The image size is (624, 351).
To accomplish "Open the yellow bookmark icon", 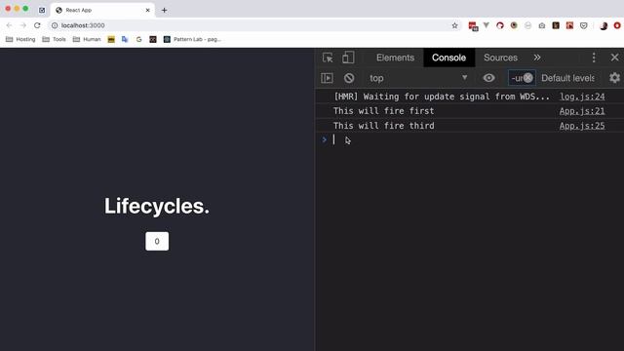I will tap(111, 39).
